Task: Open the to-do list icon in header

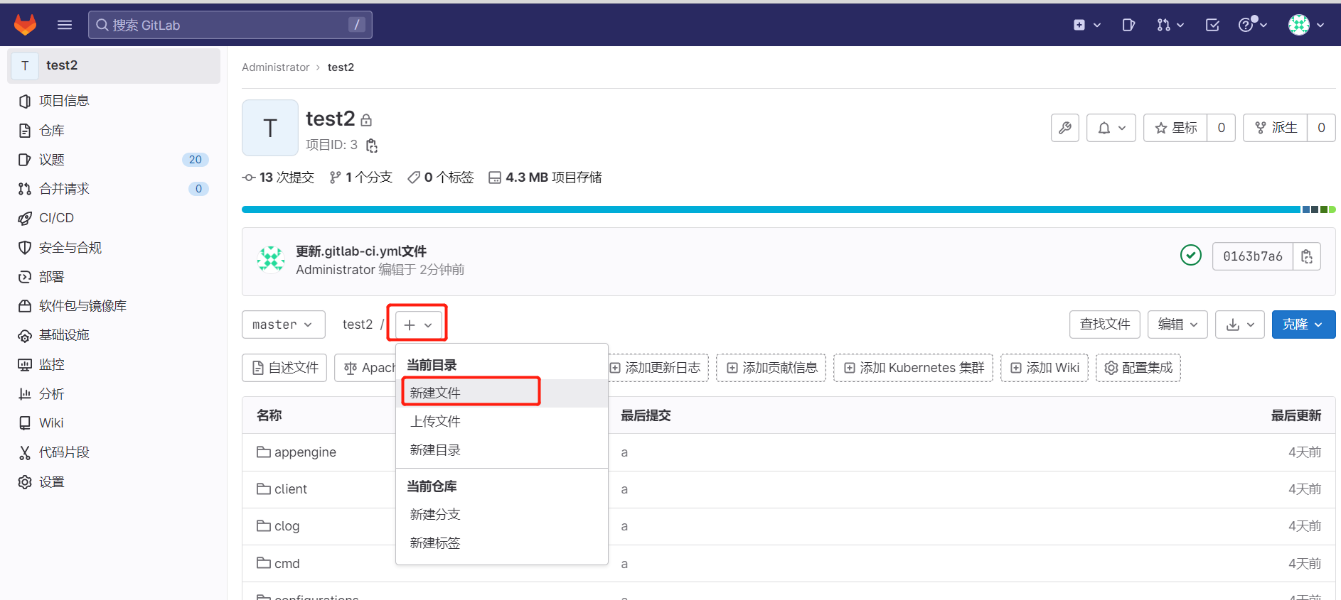Action: coord(1212,25)
